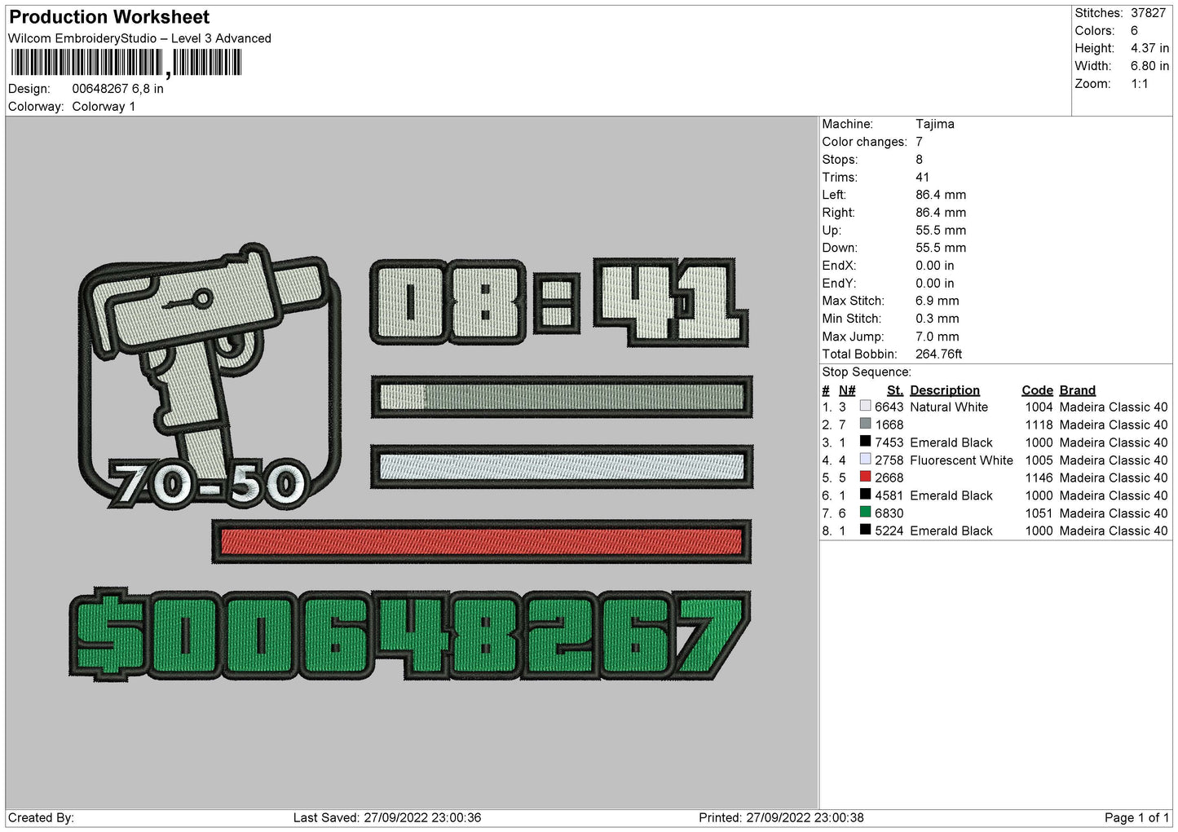This screenshot has height=832, width=1178.
Task: Click the stitch count 6643 in row 1
Action: tap(889, 407)
